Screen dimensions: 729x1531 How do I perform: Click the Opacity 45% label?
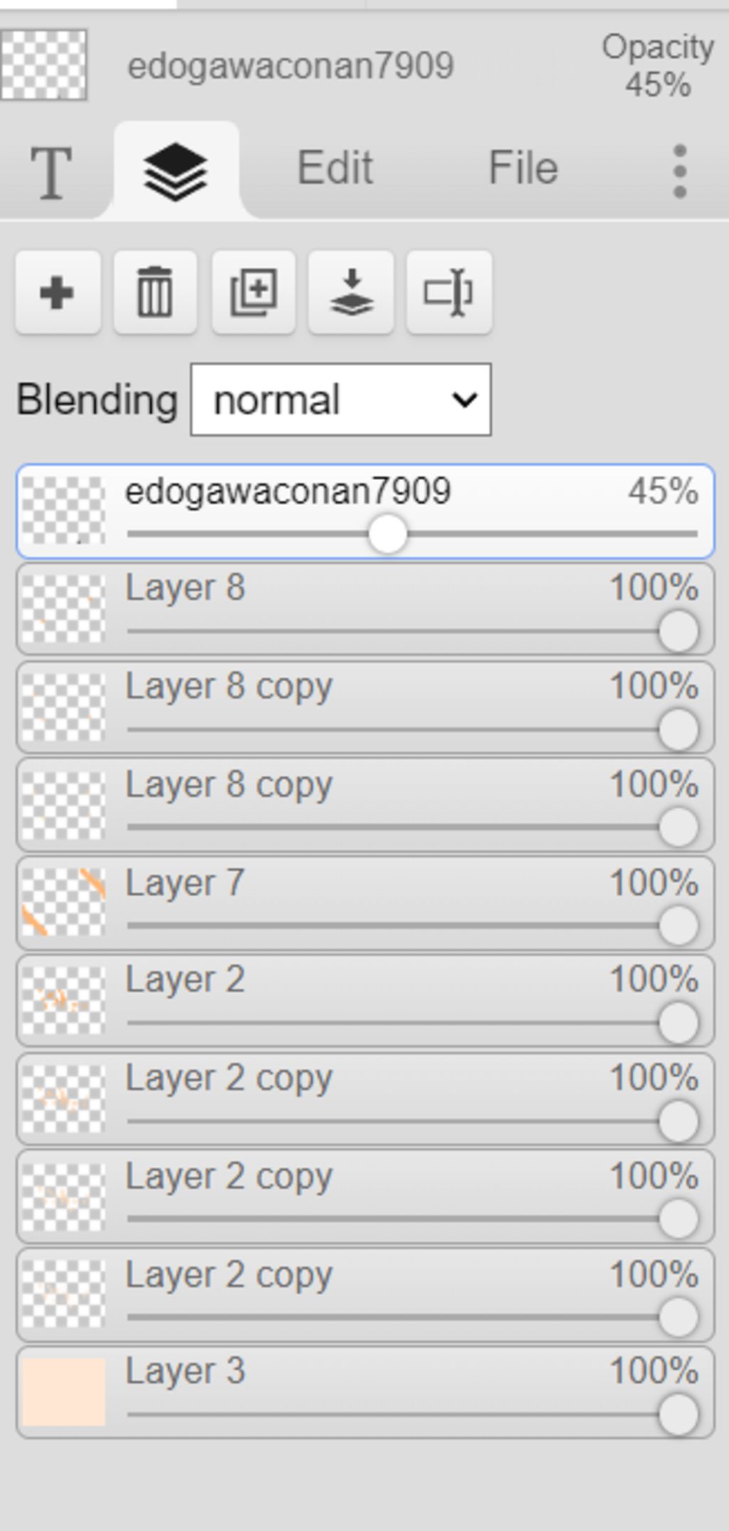pyautogui.click(x=658, y=66)
